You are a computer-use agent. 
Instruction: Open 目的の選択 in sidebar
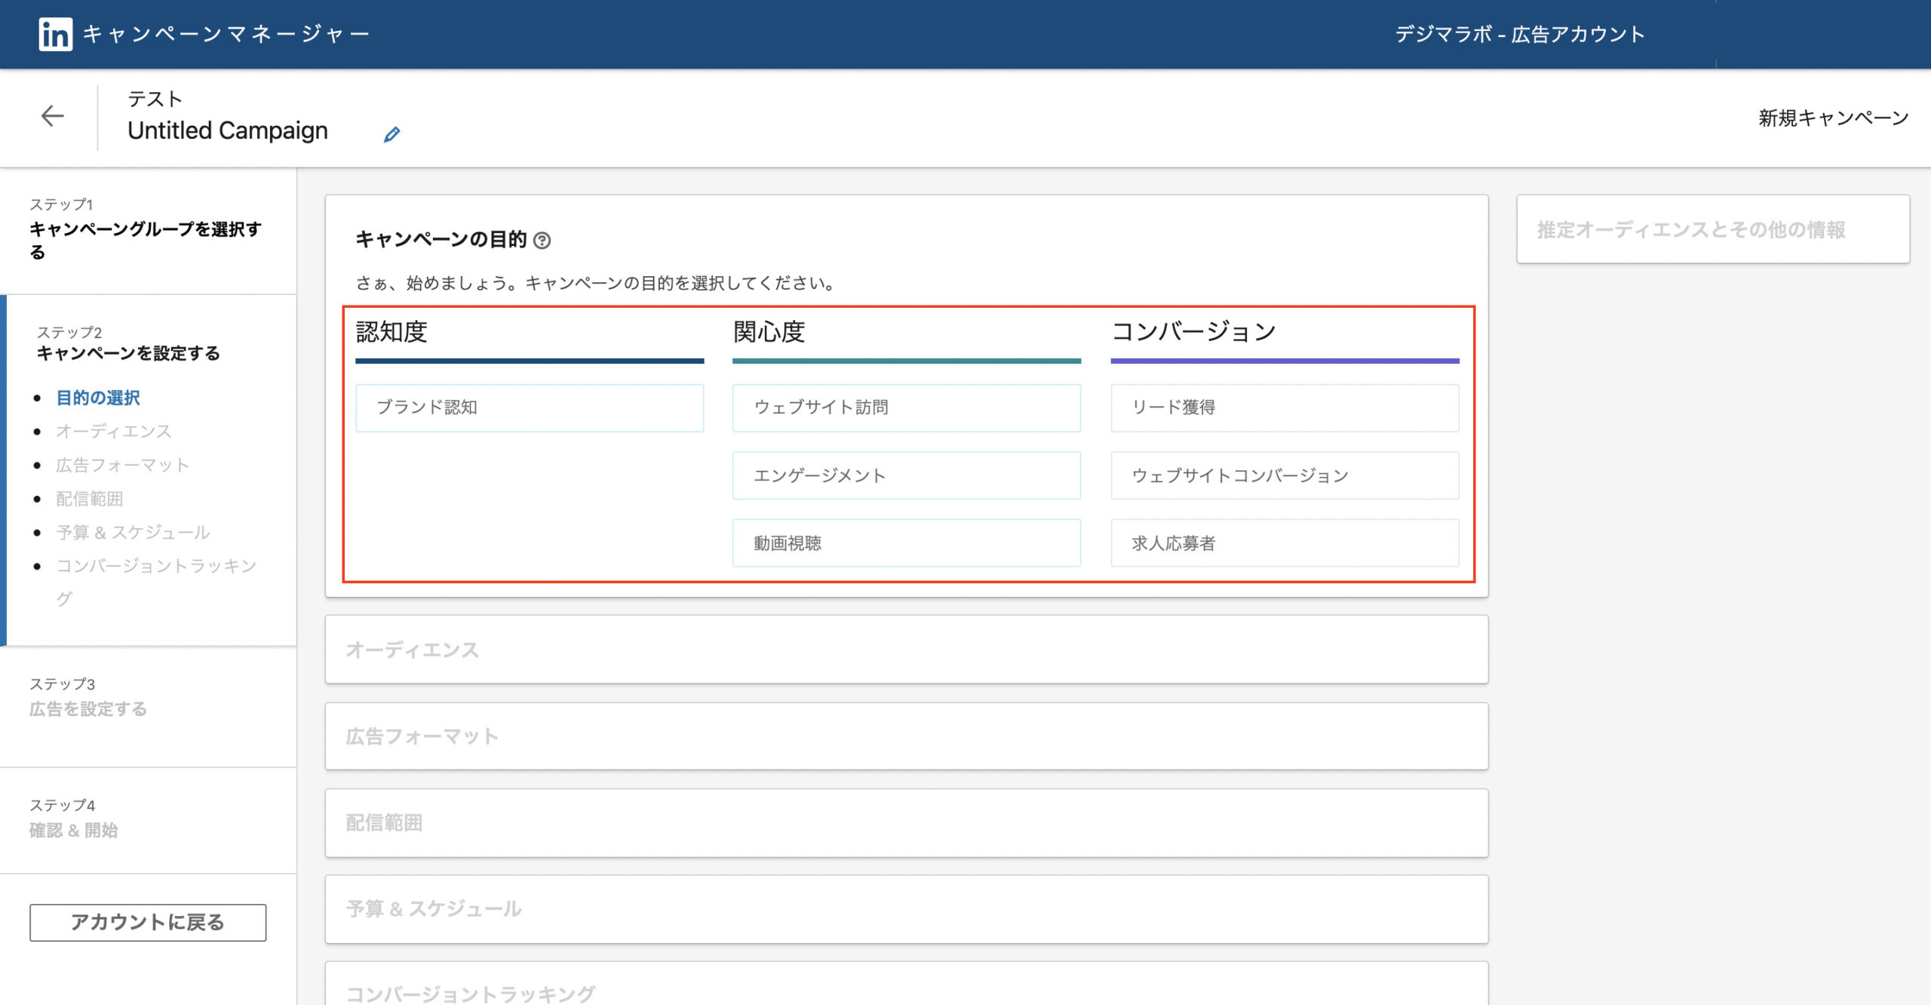pos(98,398)
